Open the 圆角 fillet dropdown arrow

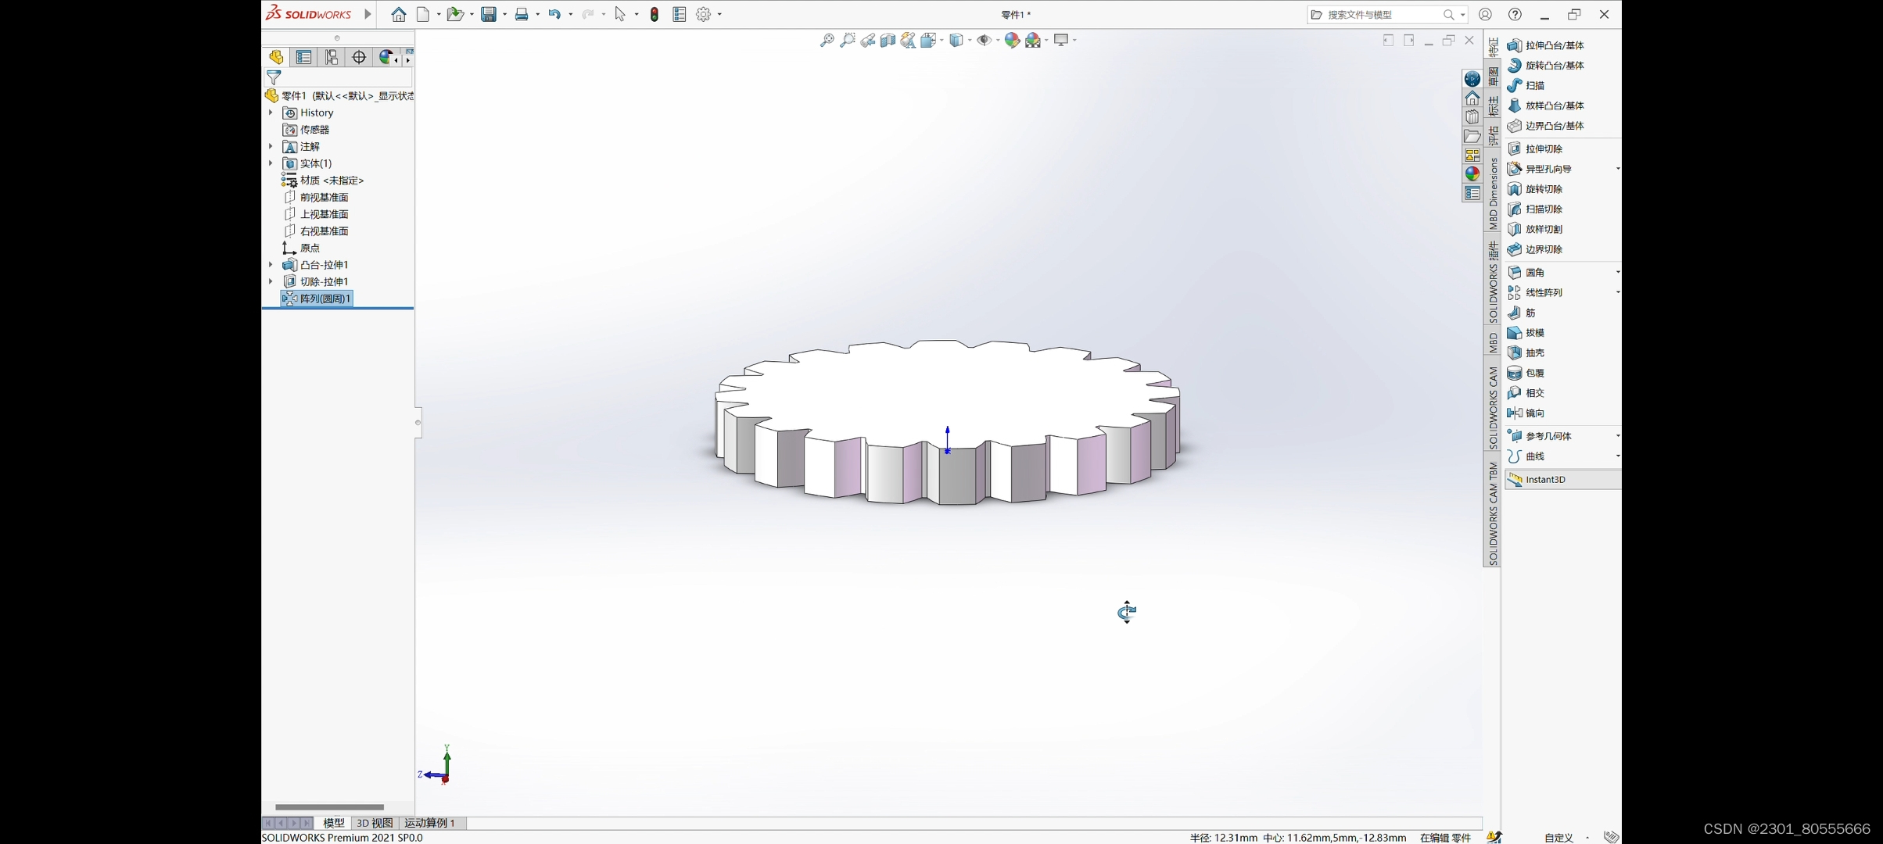[x=1617, y=273]
